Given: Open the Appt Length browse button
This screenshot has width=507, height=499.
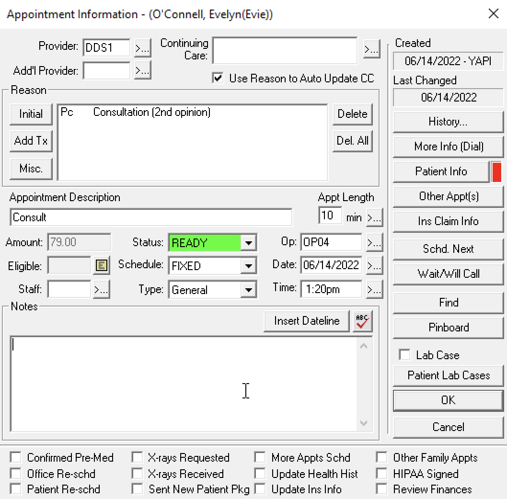Looking at the screenshot, I should 374,217.
